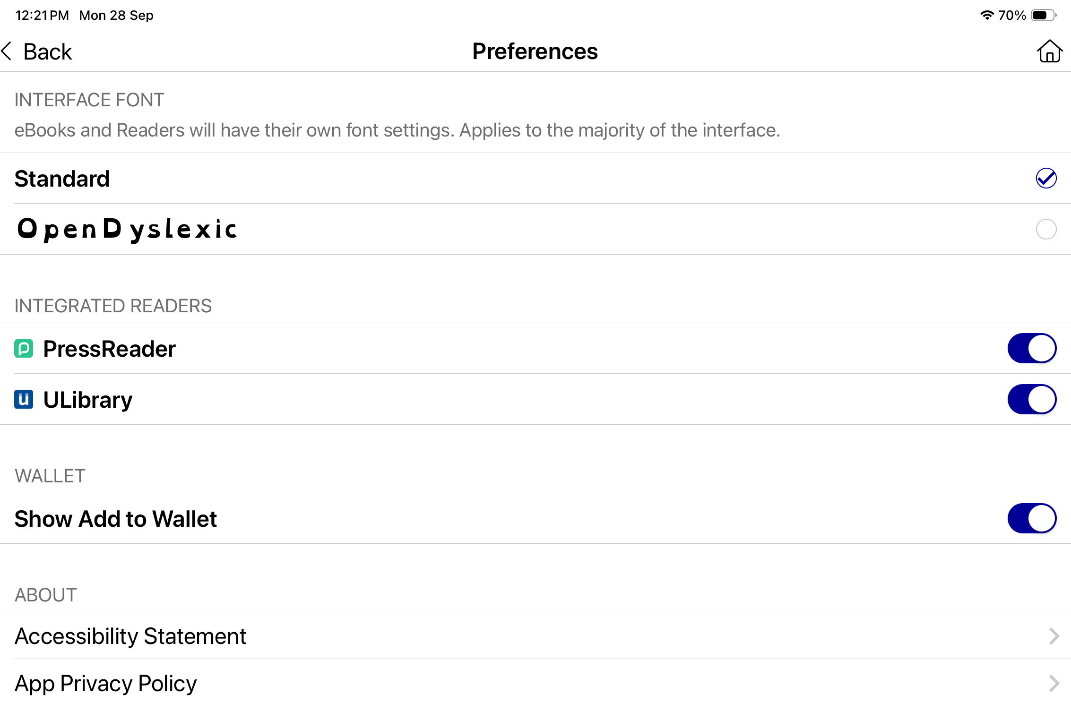This screenshot has width=1071, height=703.
Task: Open the Accessibility Statement row
Action: (535, 636)
